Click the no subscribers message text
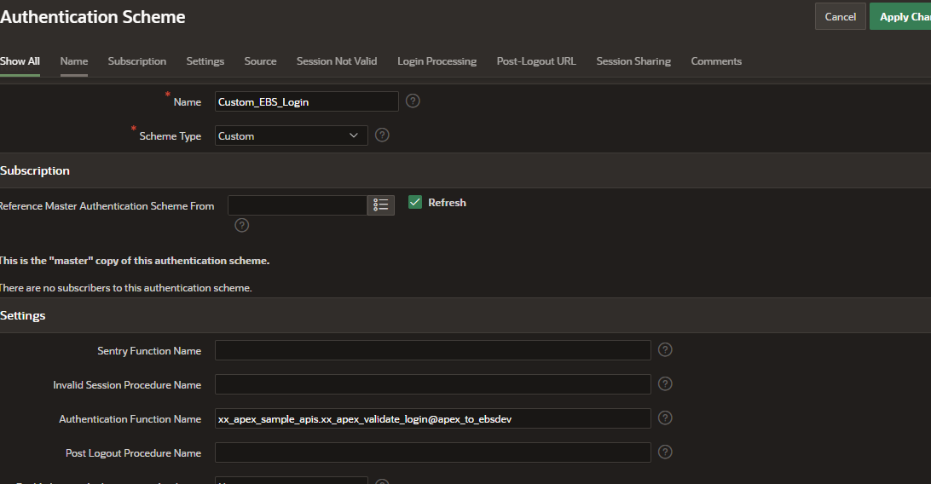This screenshot has width=931, height=484. coord(125,288)
